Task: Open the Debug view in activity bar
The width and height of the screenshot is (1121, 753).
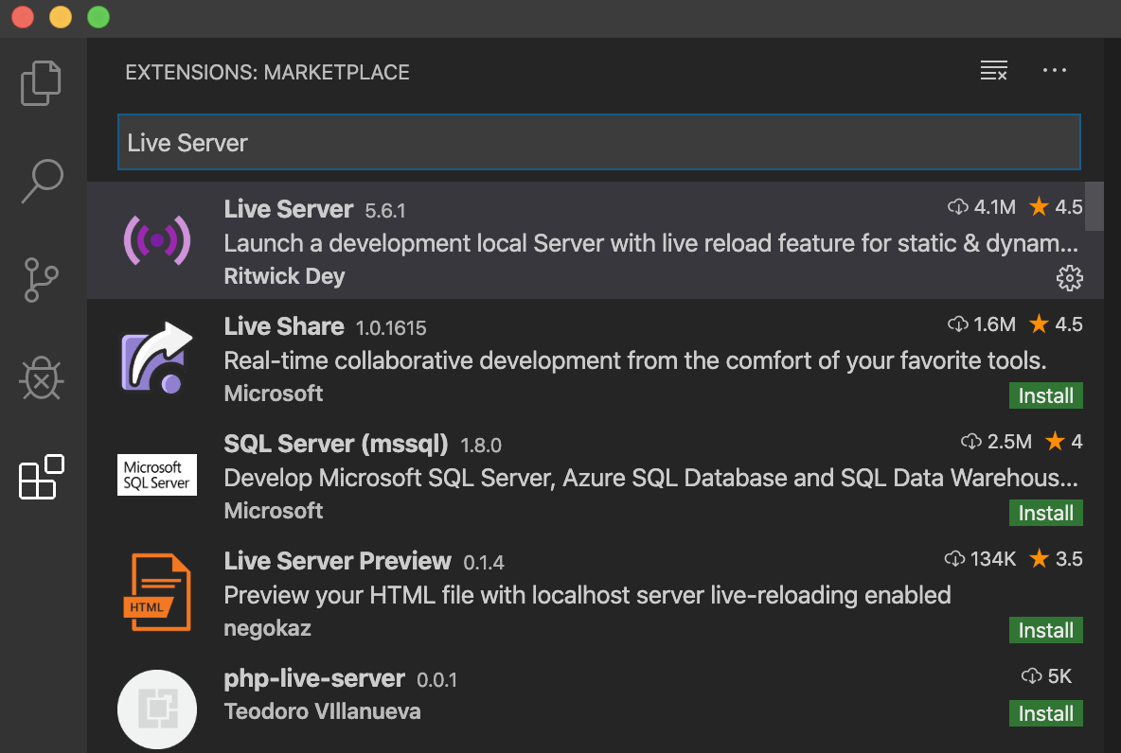Action: point(42,377)
